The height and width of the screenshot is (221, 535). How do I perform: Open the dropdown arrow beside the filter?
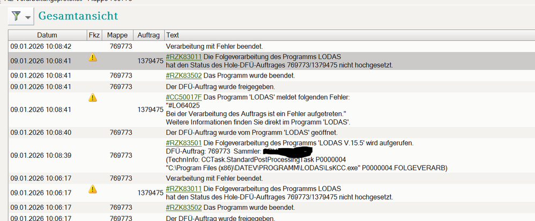(28, 18)
